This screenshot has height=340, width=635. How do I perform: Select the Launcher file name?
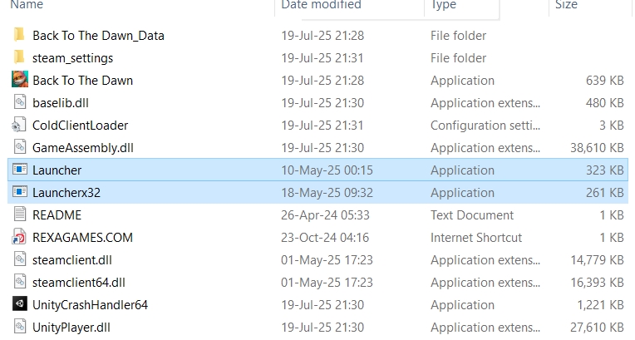click(57, 170)
